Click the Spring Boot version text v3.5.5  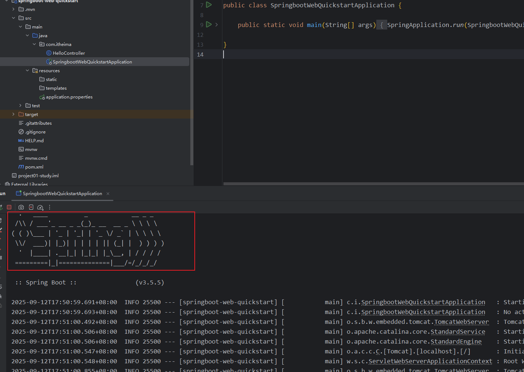(x=150, y=282)
